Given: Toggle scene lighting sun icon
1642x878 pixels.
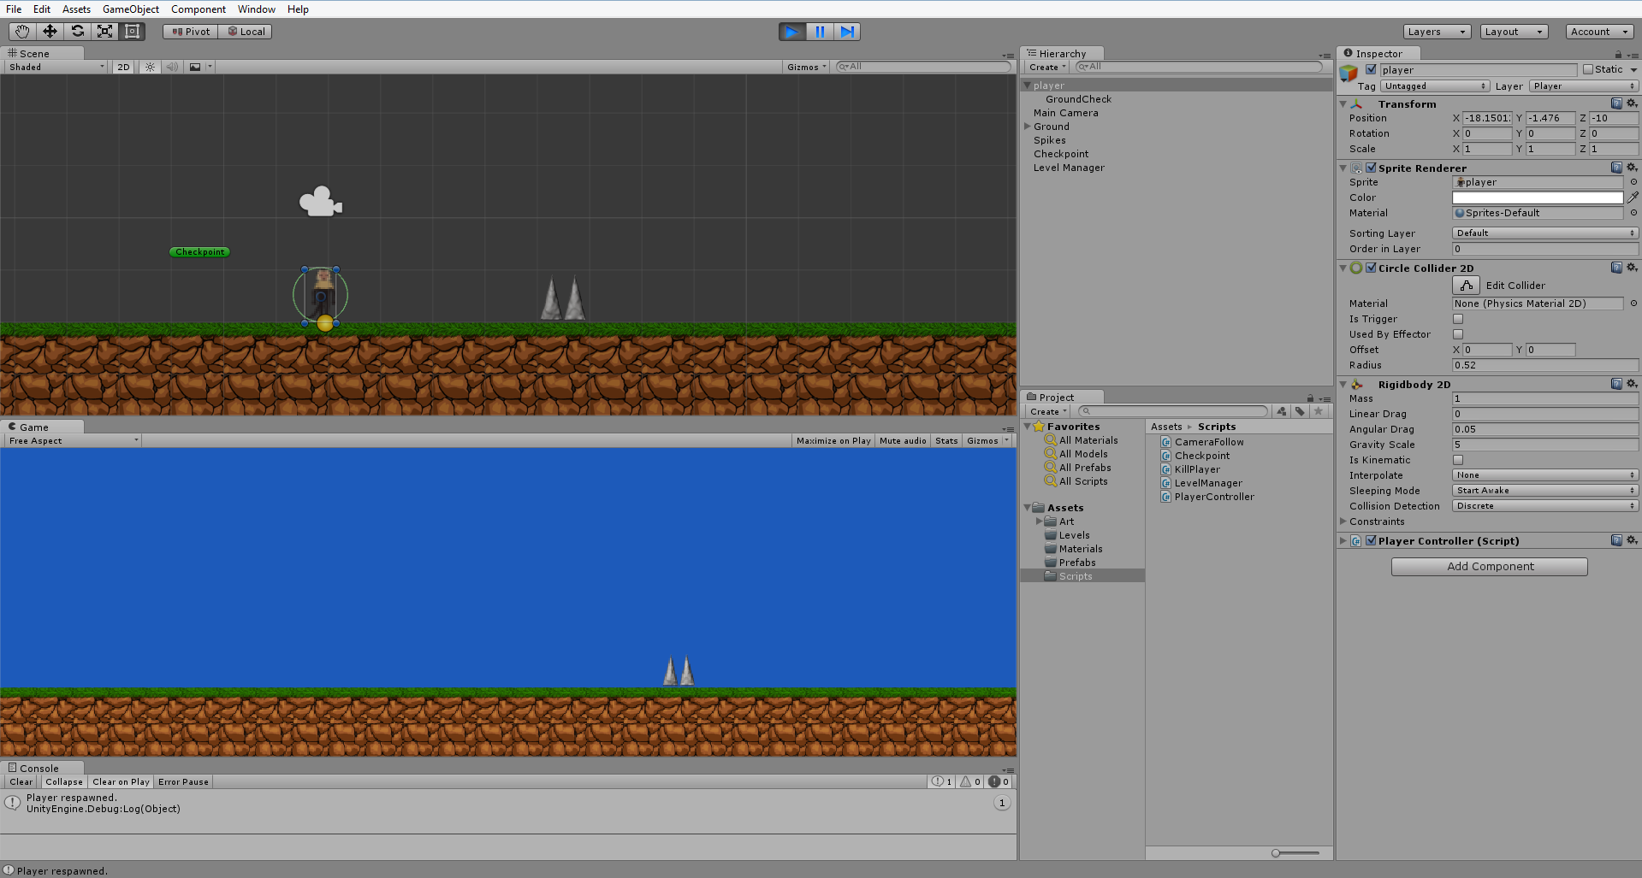Looking at the screenshot, I should [150, 67].
